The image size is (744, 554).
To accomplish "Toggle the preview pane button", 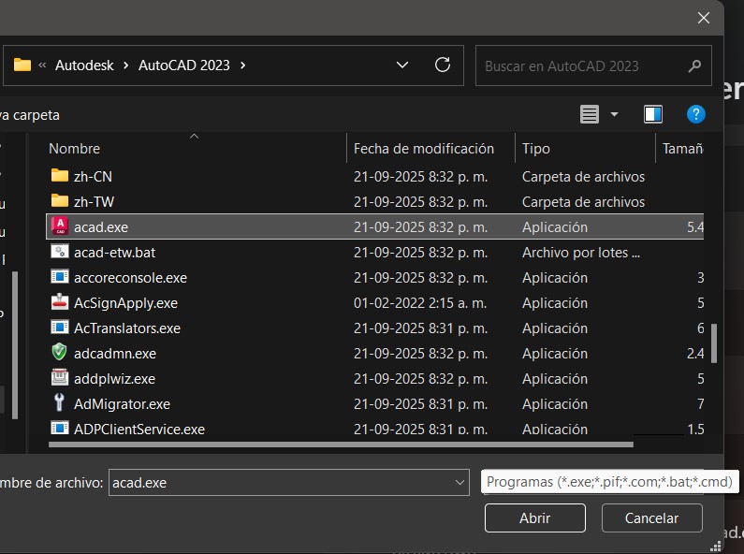I will [653, 114].
